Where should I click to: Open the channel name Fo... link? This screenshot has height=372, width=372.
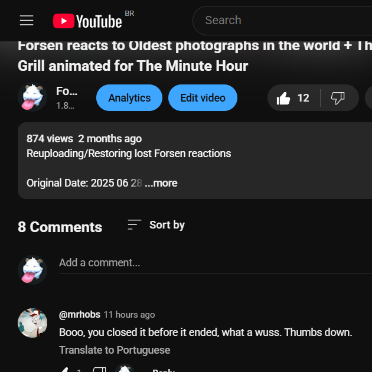pos(67,91)
